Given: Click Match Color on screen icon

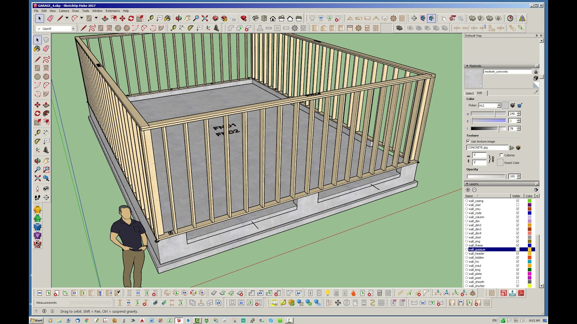Looking at the screenshot, I should click(x=519, y=105).
